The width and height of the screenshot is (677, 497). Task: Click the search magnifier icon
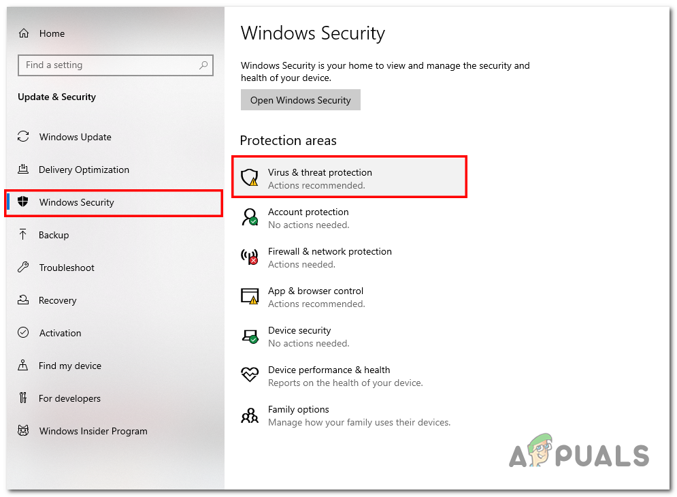click(x=203, y=65)
